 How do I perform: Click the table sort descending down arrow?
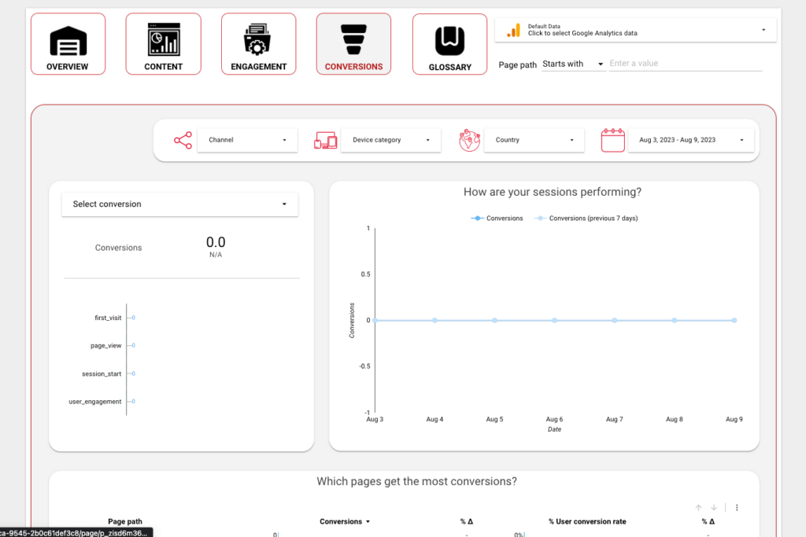[714, 508]
